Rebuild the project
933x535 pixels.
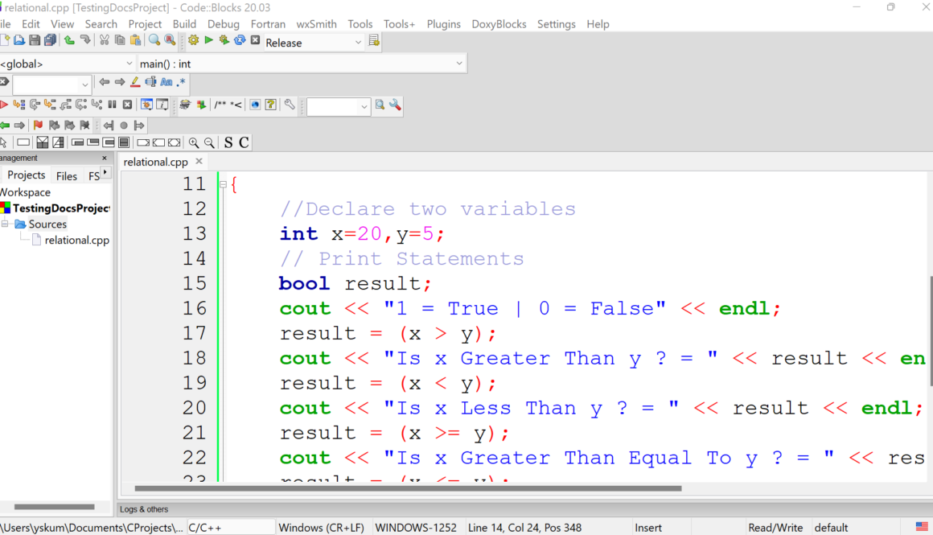click(x=238, y=40)
